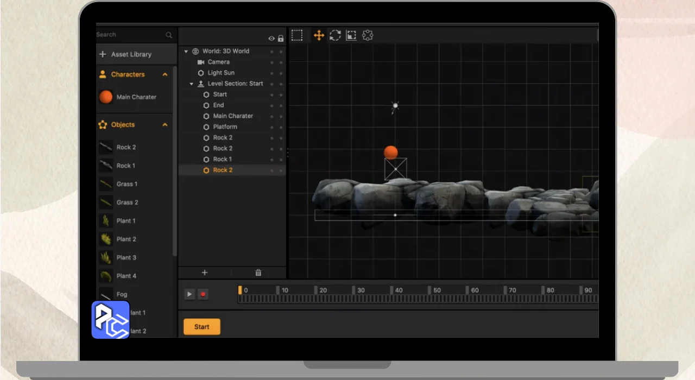
Task: Choose the Scale tool icon
Action: coord(351,35)
